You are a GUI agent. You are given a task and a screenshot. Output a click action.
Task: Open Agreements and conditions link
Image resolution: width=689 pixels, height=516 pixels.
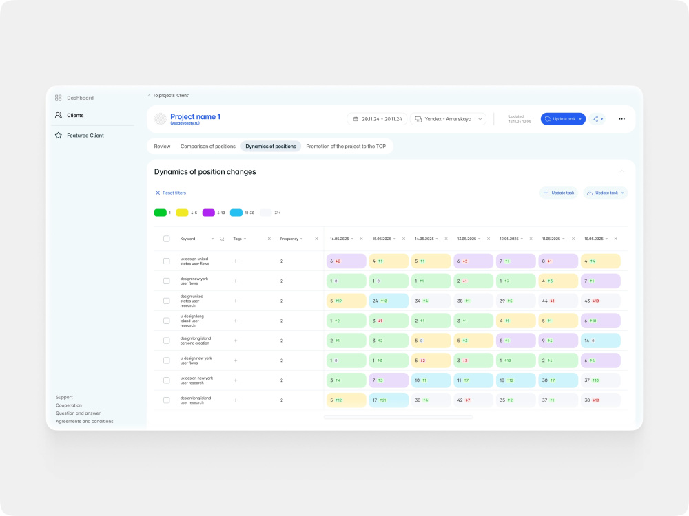pos(84,421)
